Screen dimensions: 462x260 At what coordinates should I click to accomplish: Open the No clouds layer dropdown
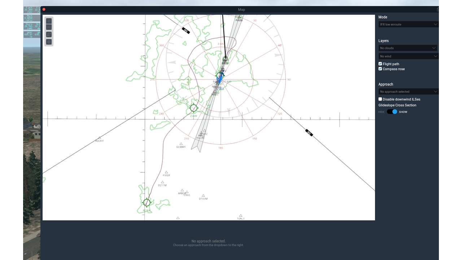pyautogui.click(x=408, y=48)
